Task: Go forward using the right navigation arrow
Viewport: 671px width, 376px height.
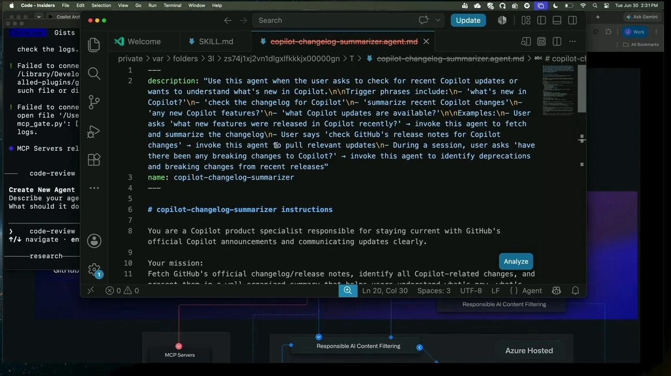Action: tap(243, 21)
